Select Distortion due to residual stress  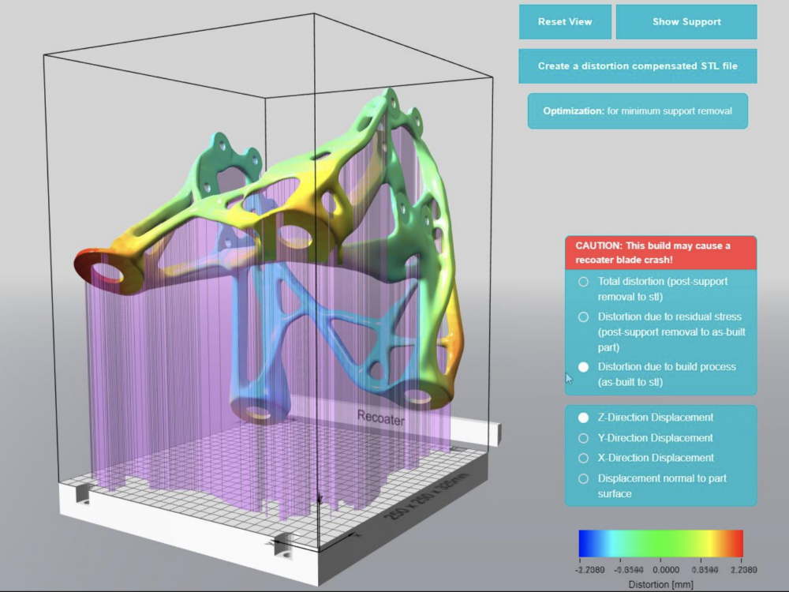[x=583, y=317]
